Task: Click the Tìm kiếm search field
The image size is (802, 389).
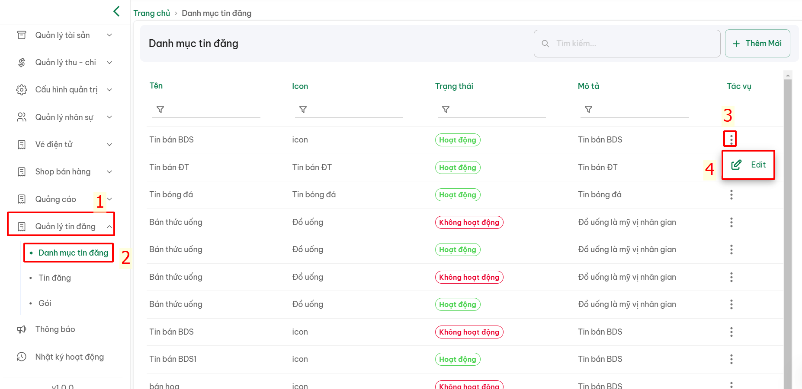Action: point(627,44)
